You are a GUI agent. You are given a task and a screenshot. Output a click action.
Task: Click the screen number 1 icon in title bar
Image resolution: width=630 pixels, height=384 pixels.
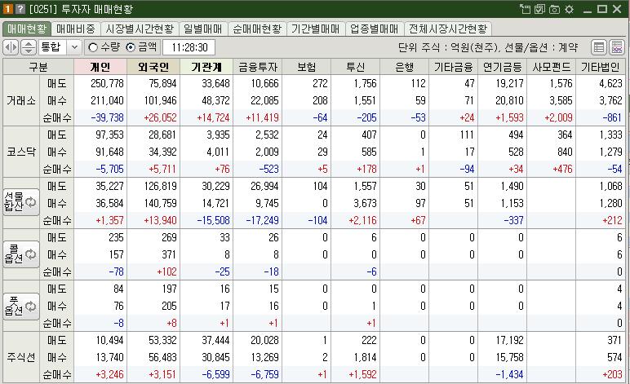click(7, 9)
